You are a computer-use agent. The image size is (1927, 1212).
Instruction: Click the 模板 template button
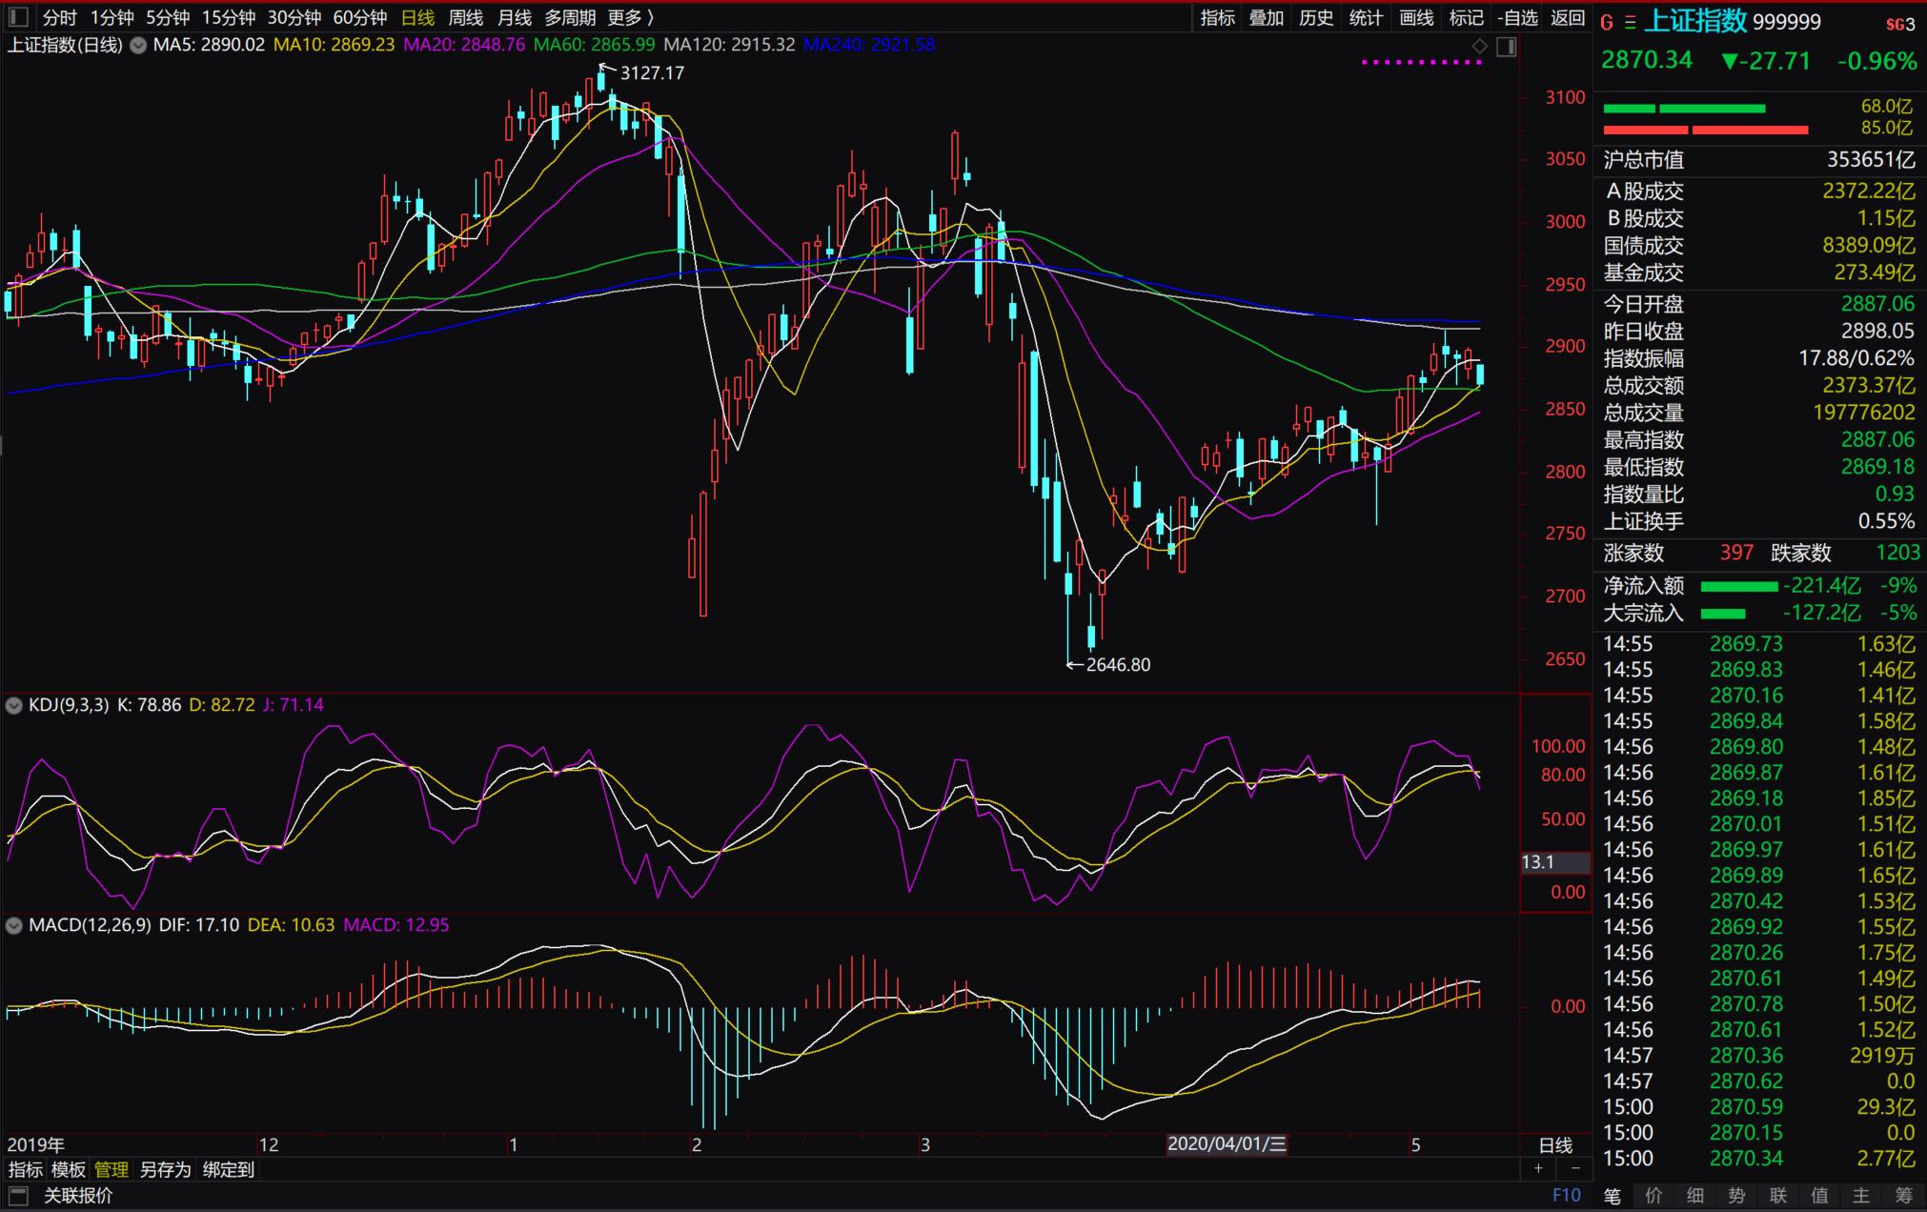point(69,1169)
